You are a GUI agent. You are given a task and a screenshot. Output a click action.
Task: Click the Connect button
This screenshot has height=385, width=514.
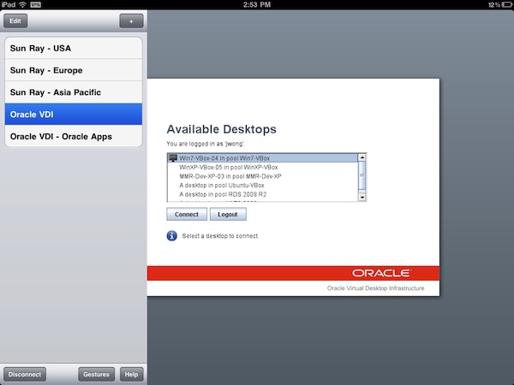(x=187, y=214)
